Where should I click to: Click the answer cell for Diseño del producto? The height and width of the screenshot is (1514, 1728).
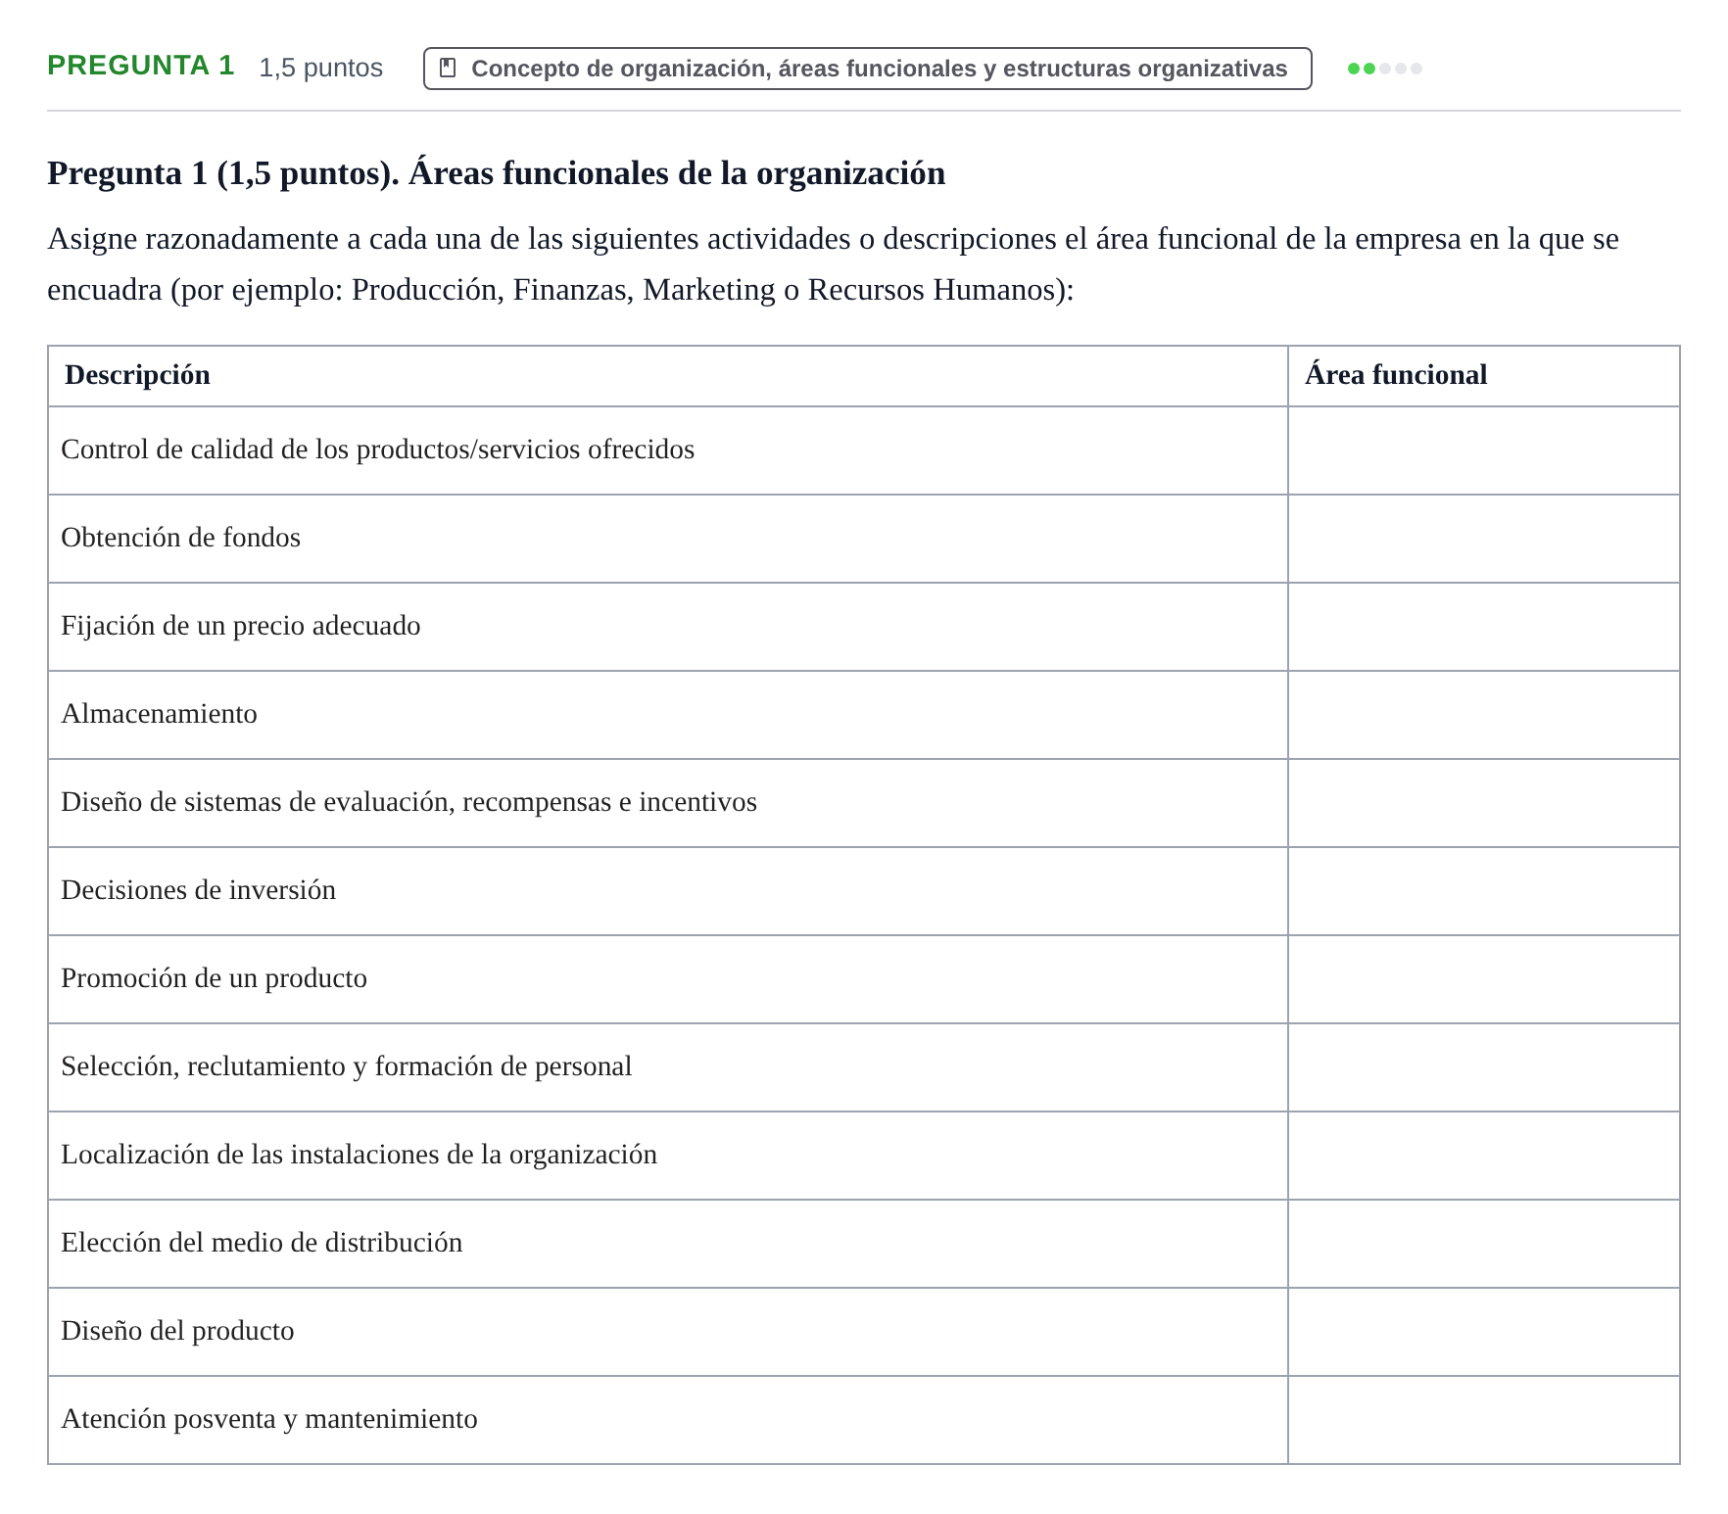(1484, 1332)
